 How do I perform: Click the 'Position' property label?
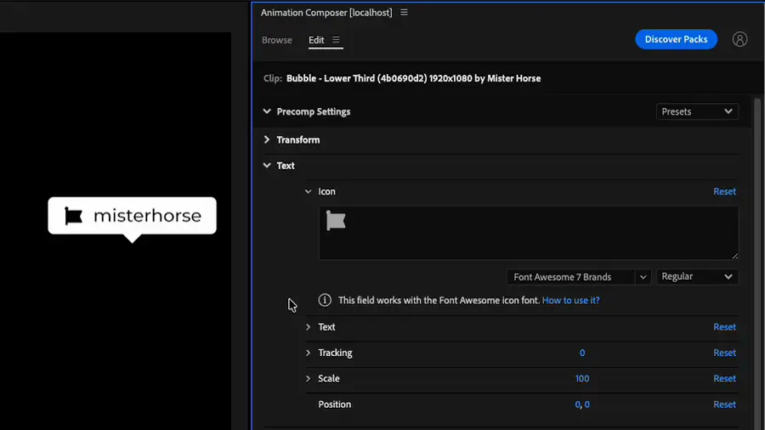pyautogui.click(x=334, y=405)
